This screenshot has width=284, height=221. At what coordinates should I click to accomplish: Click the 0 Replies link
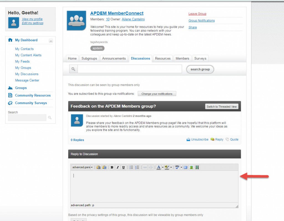click(x=77, y=140)
